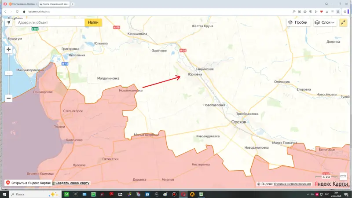This screenshot has width=352, height=198.
Task: Toggle the Пробки traffic layer
Action: click(297, 22)
